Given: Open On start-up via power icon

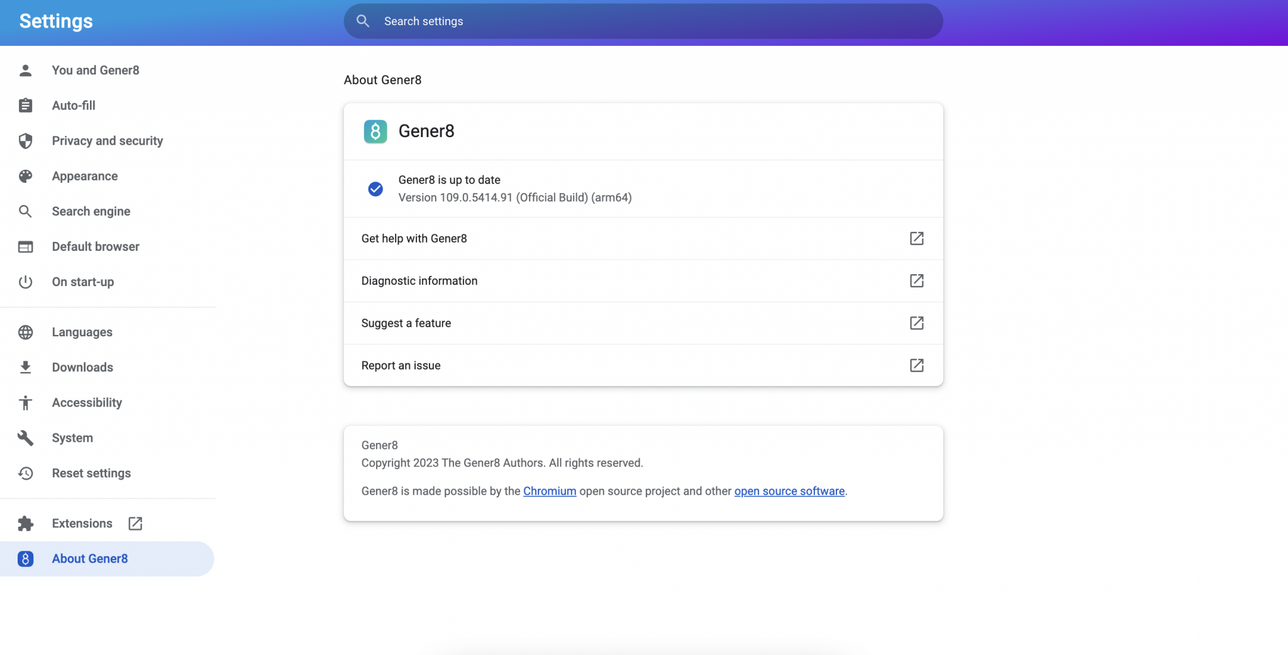Looking at the screenshot, I should click(x=26, y=282).
